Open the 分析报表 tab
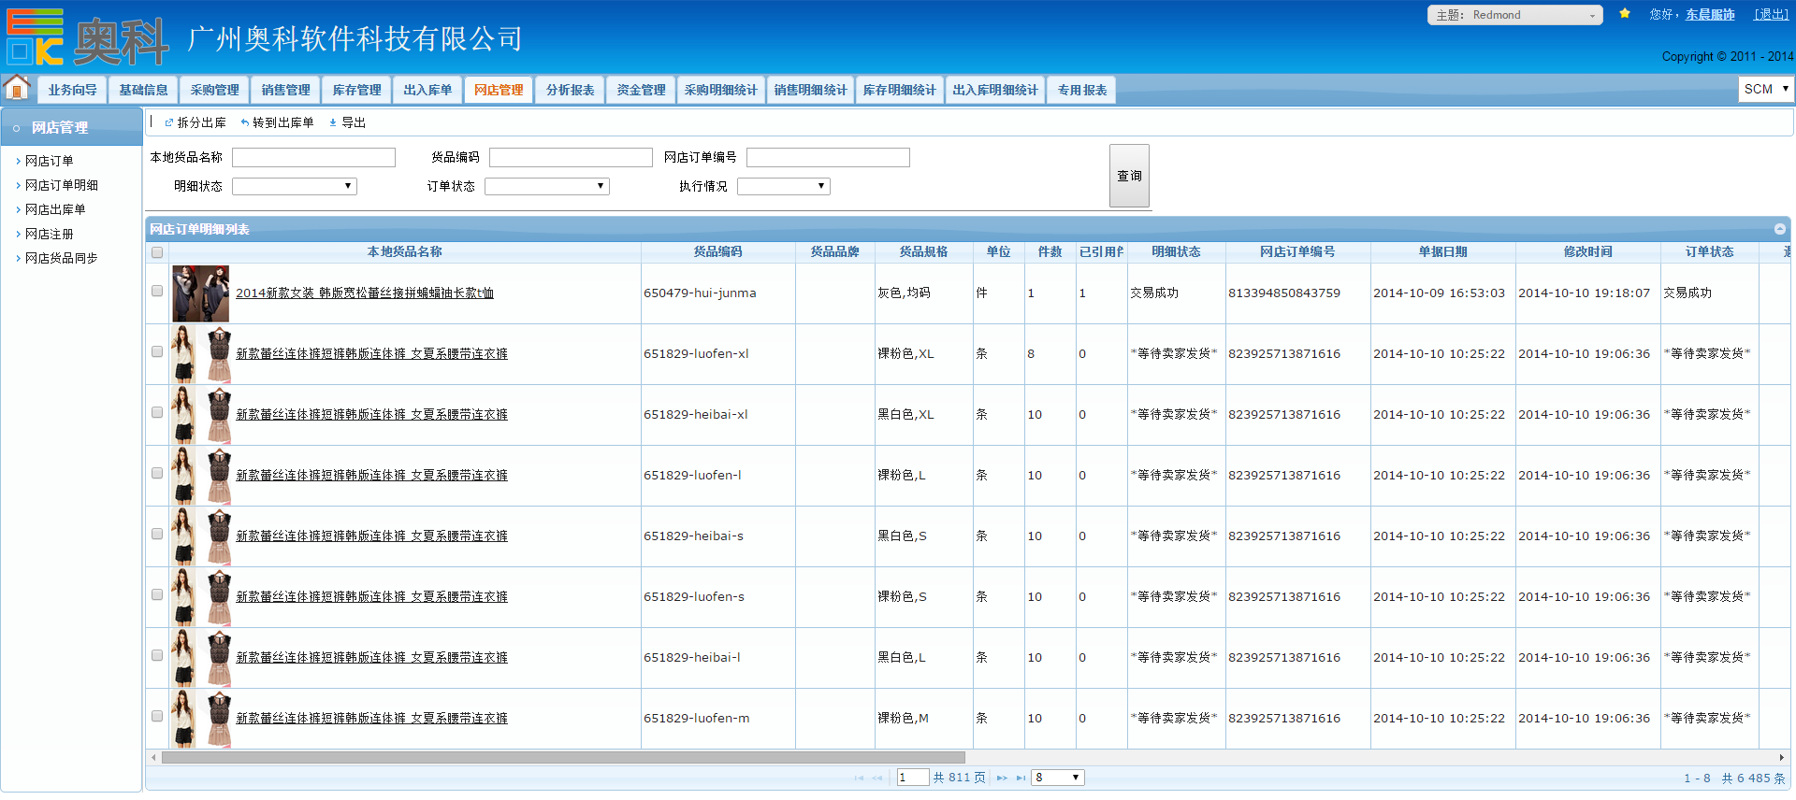The width and height of the screenshot is (1796, 800). click(x=570, y=90)
